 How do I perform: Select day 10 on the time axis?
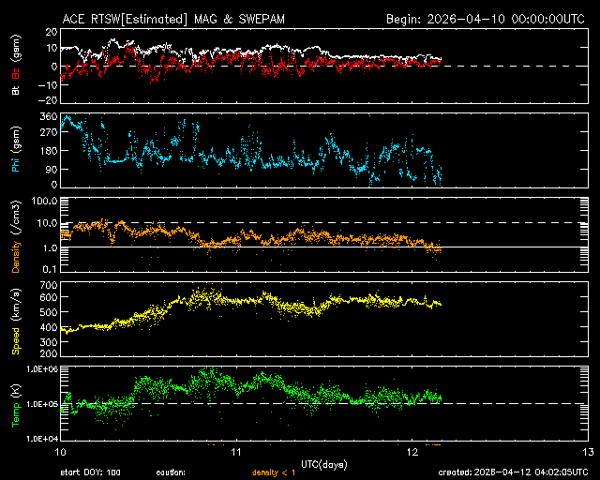pyautogui.click(x=59, y=453)
